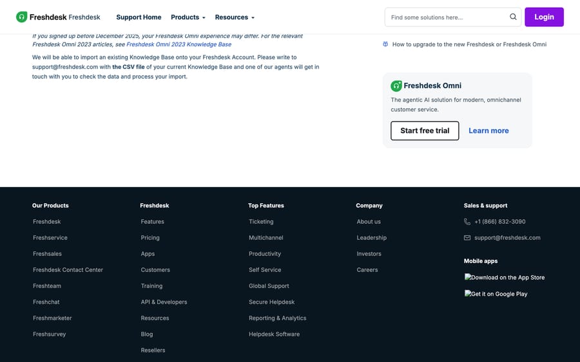This screenshot has width=580, height=362.
Task: Click the Freshdesk logo icon in header
Action: (x=21, y=17)
